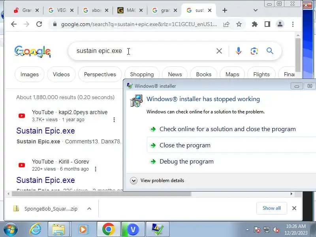The image size is (316, 237).
Task: Close the downloads bar
Action: tap(294, 208)
